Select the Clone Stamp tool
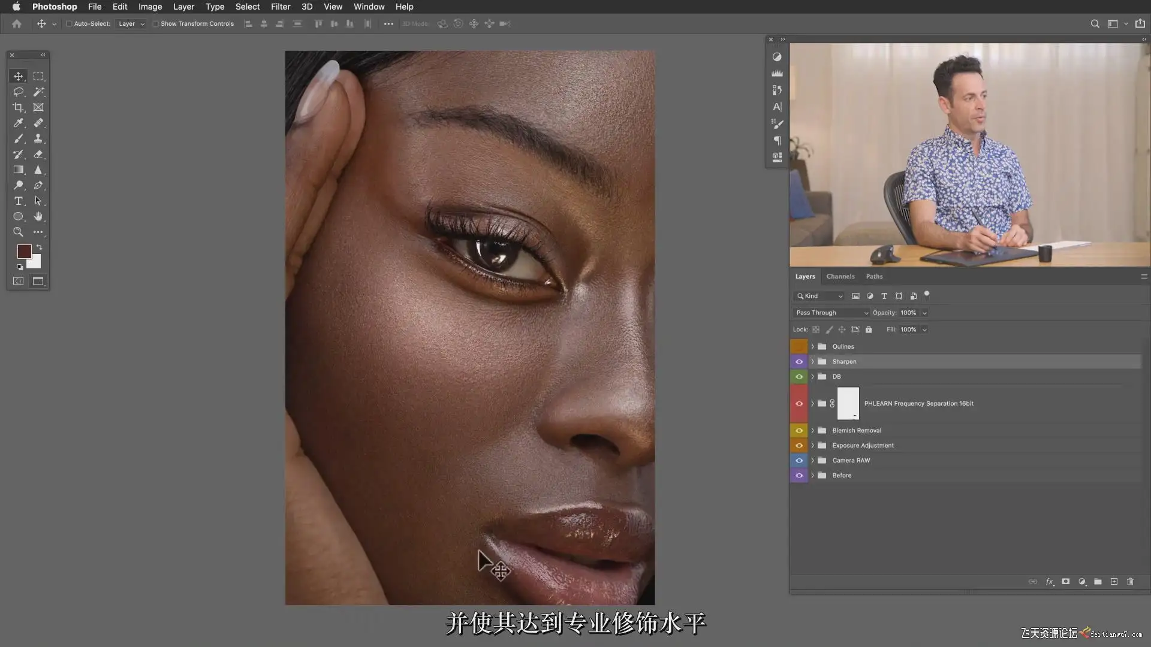The image size is (1151, 647). click(38, 139)
